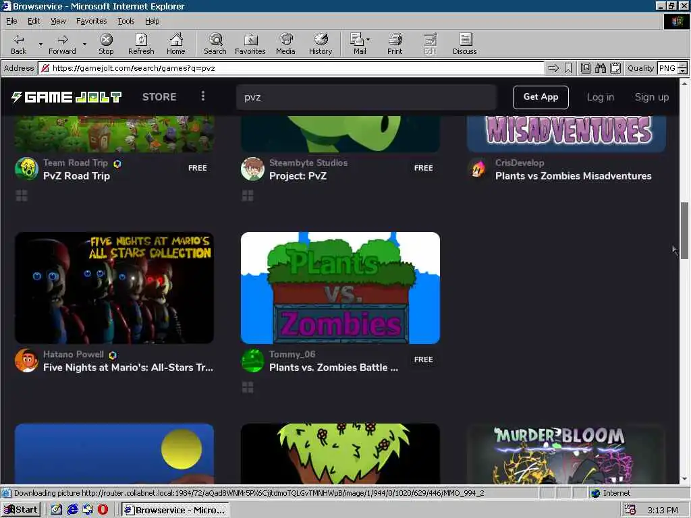Click the Tommy_06 avatar
The height and width of the screenshot is (518, 691).
[252, 360]
